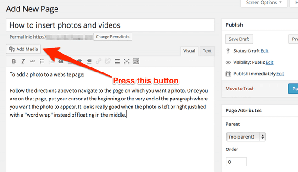Image resolution: width=298 pixels, height=172 pixels.
Task: Click the visibility eye icon
Action: 228,62
